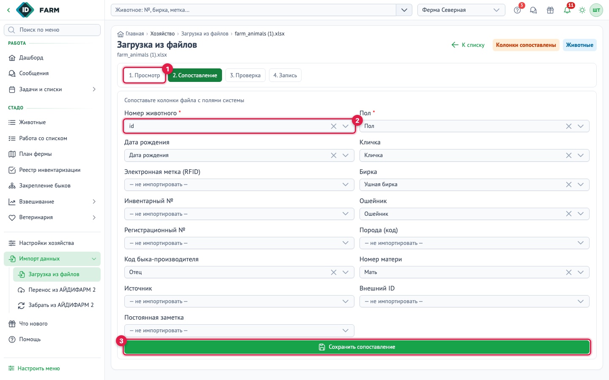This screenshot has height=380, width=609.
Task: Open the chat messages icon in header
Action: tap(533, 10)
